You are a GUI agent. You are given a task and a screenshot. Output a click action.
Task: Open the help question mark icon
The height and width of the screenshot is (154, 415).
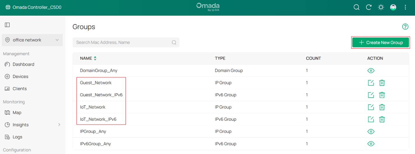(x=405, y=27)
